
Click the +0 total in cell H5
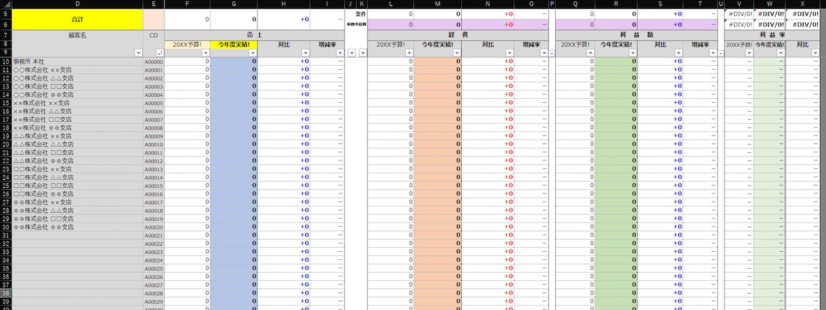[x=284, y=20]
